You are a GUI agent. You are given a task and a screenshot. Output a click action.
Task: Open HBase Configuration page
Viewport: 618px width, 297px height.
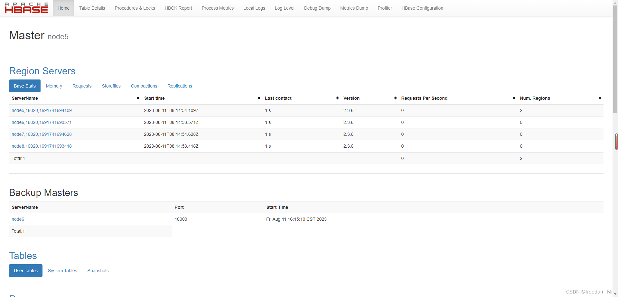click(x=422, y=8)
